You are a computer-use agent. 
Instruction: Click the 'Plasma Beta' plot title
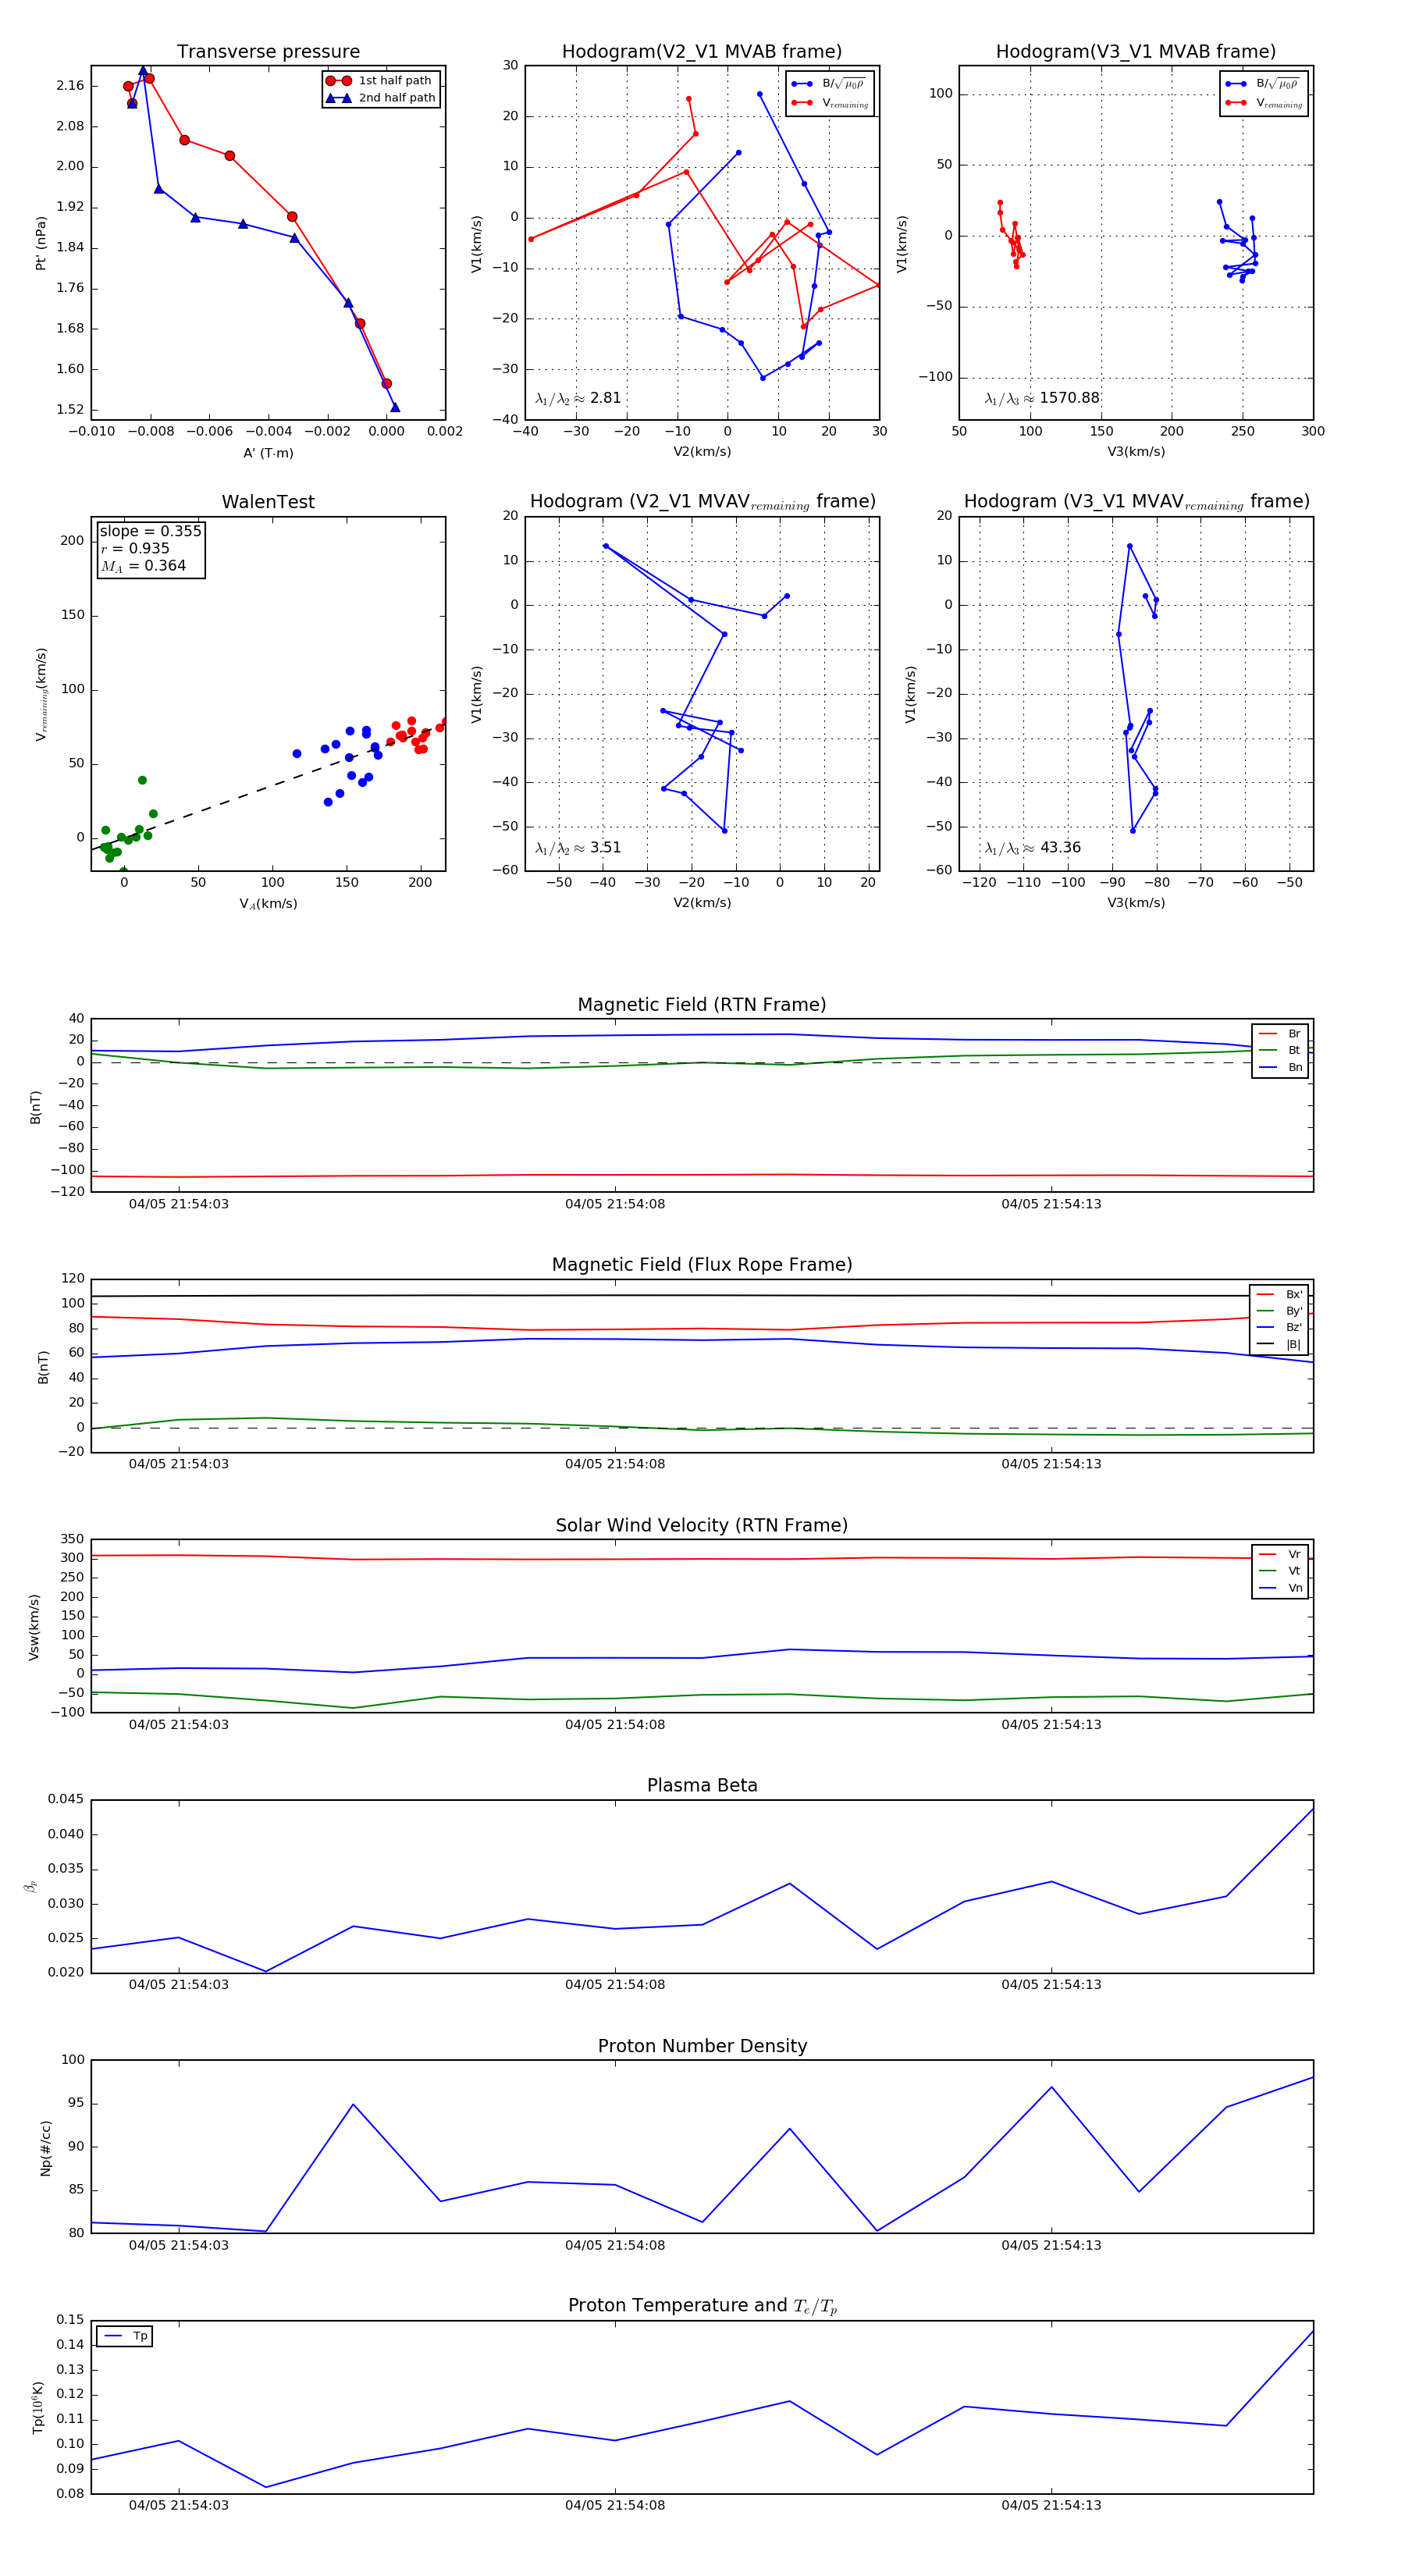click(702, 1785)
